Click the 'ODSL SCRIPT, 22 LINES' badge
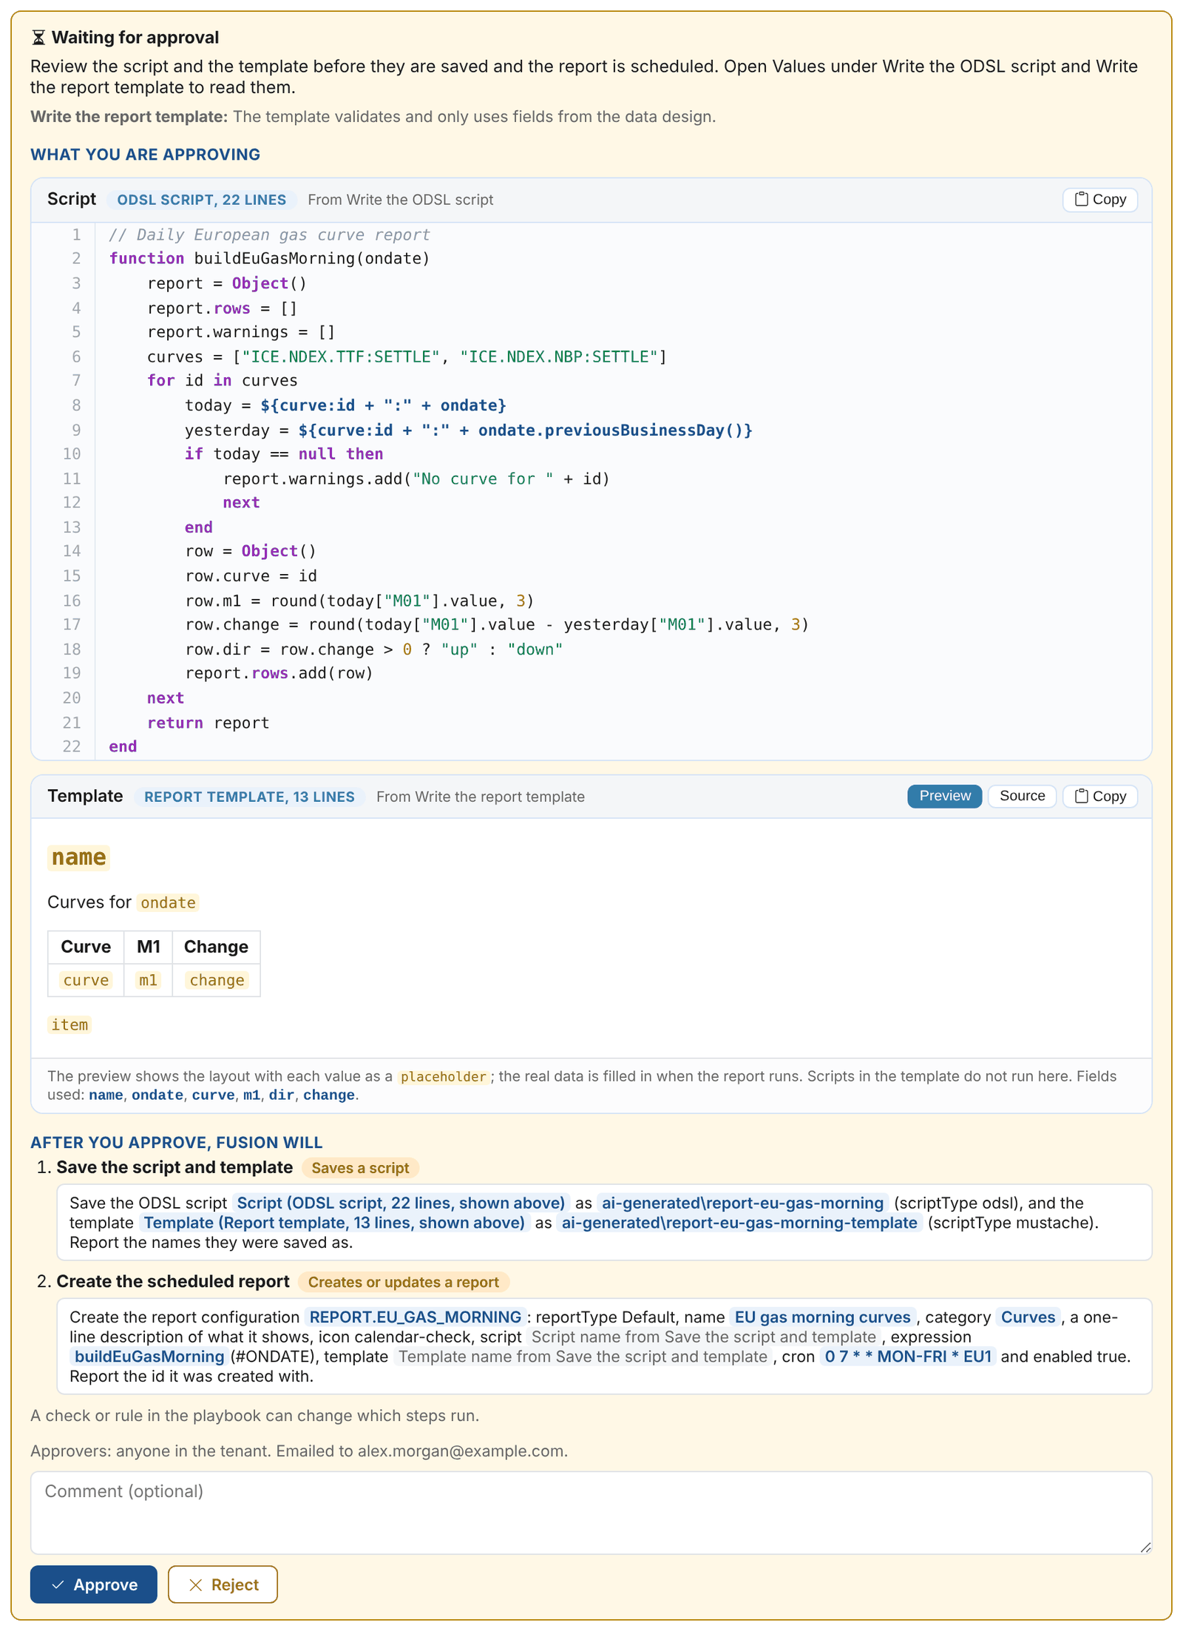Screen dimensions: 1183x1631 201,200
